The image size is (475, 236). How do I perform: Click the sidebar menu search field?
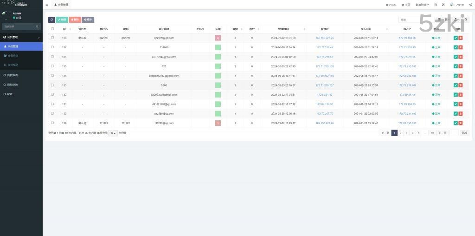(19, 26)
